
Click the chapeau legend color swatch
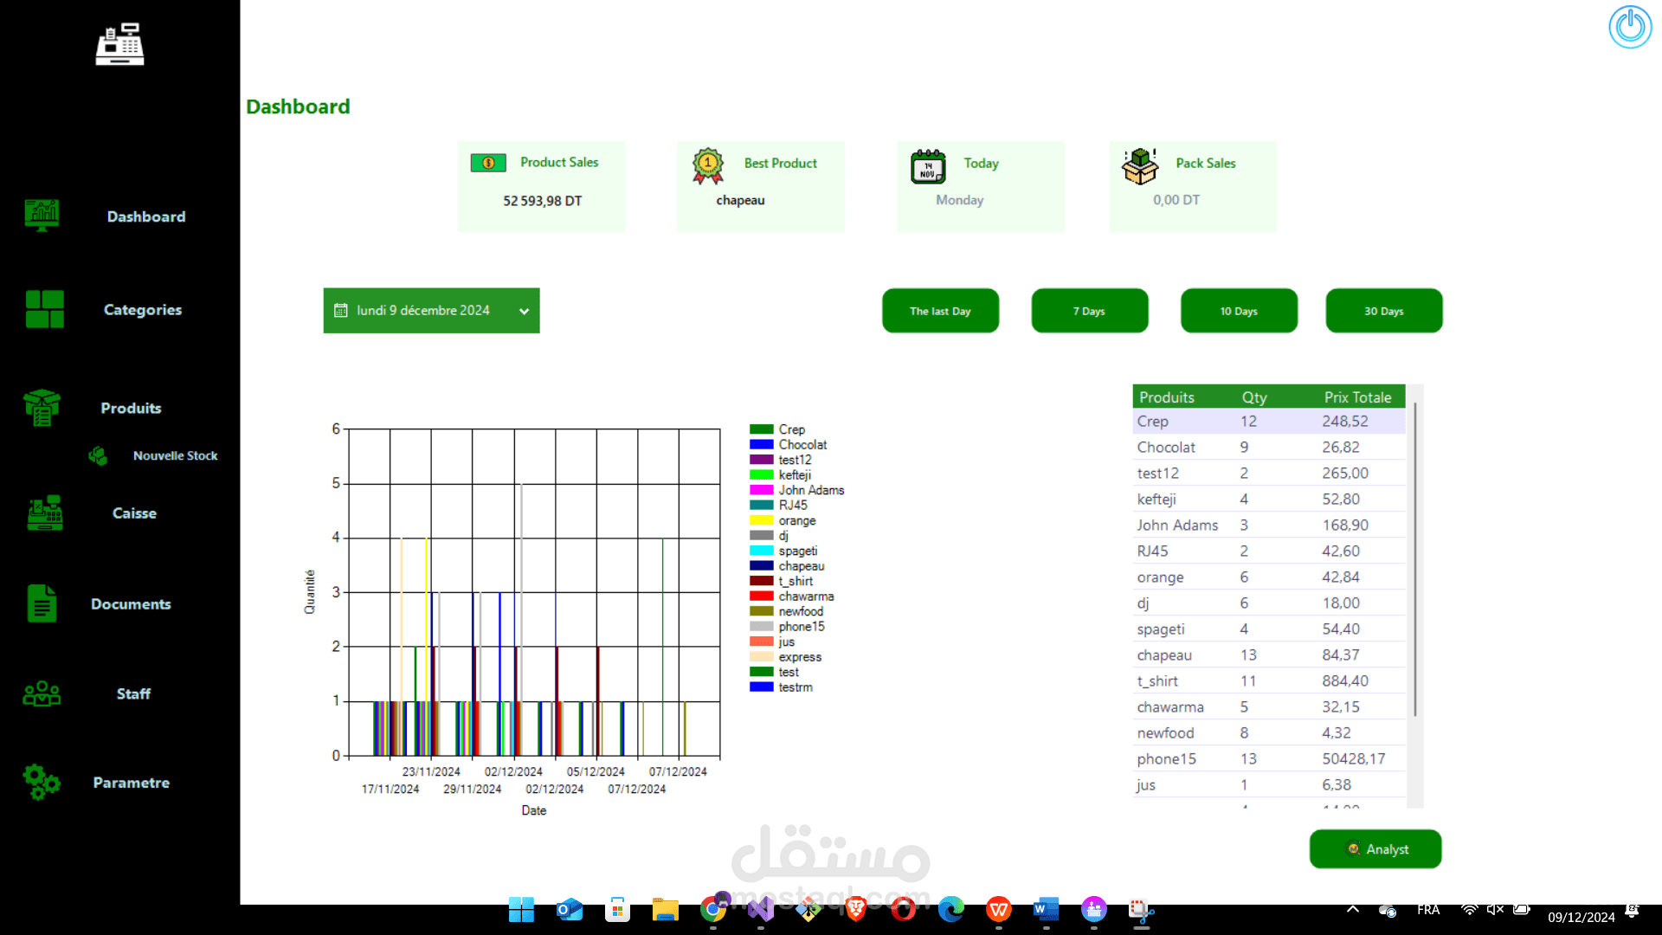point(761,566)
